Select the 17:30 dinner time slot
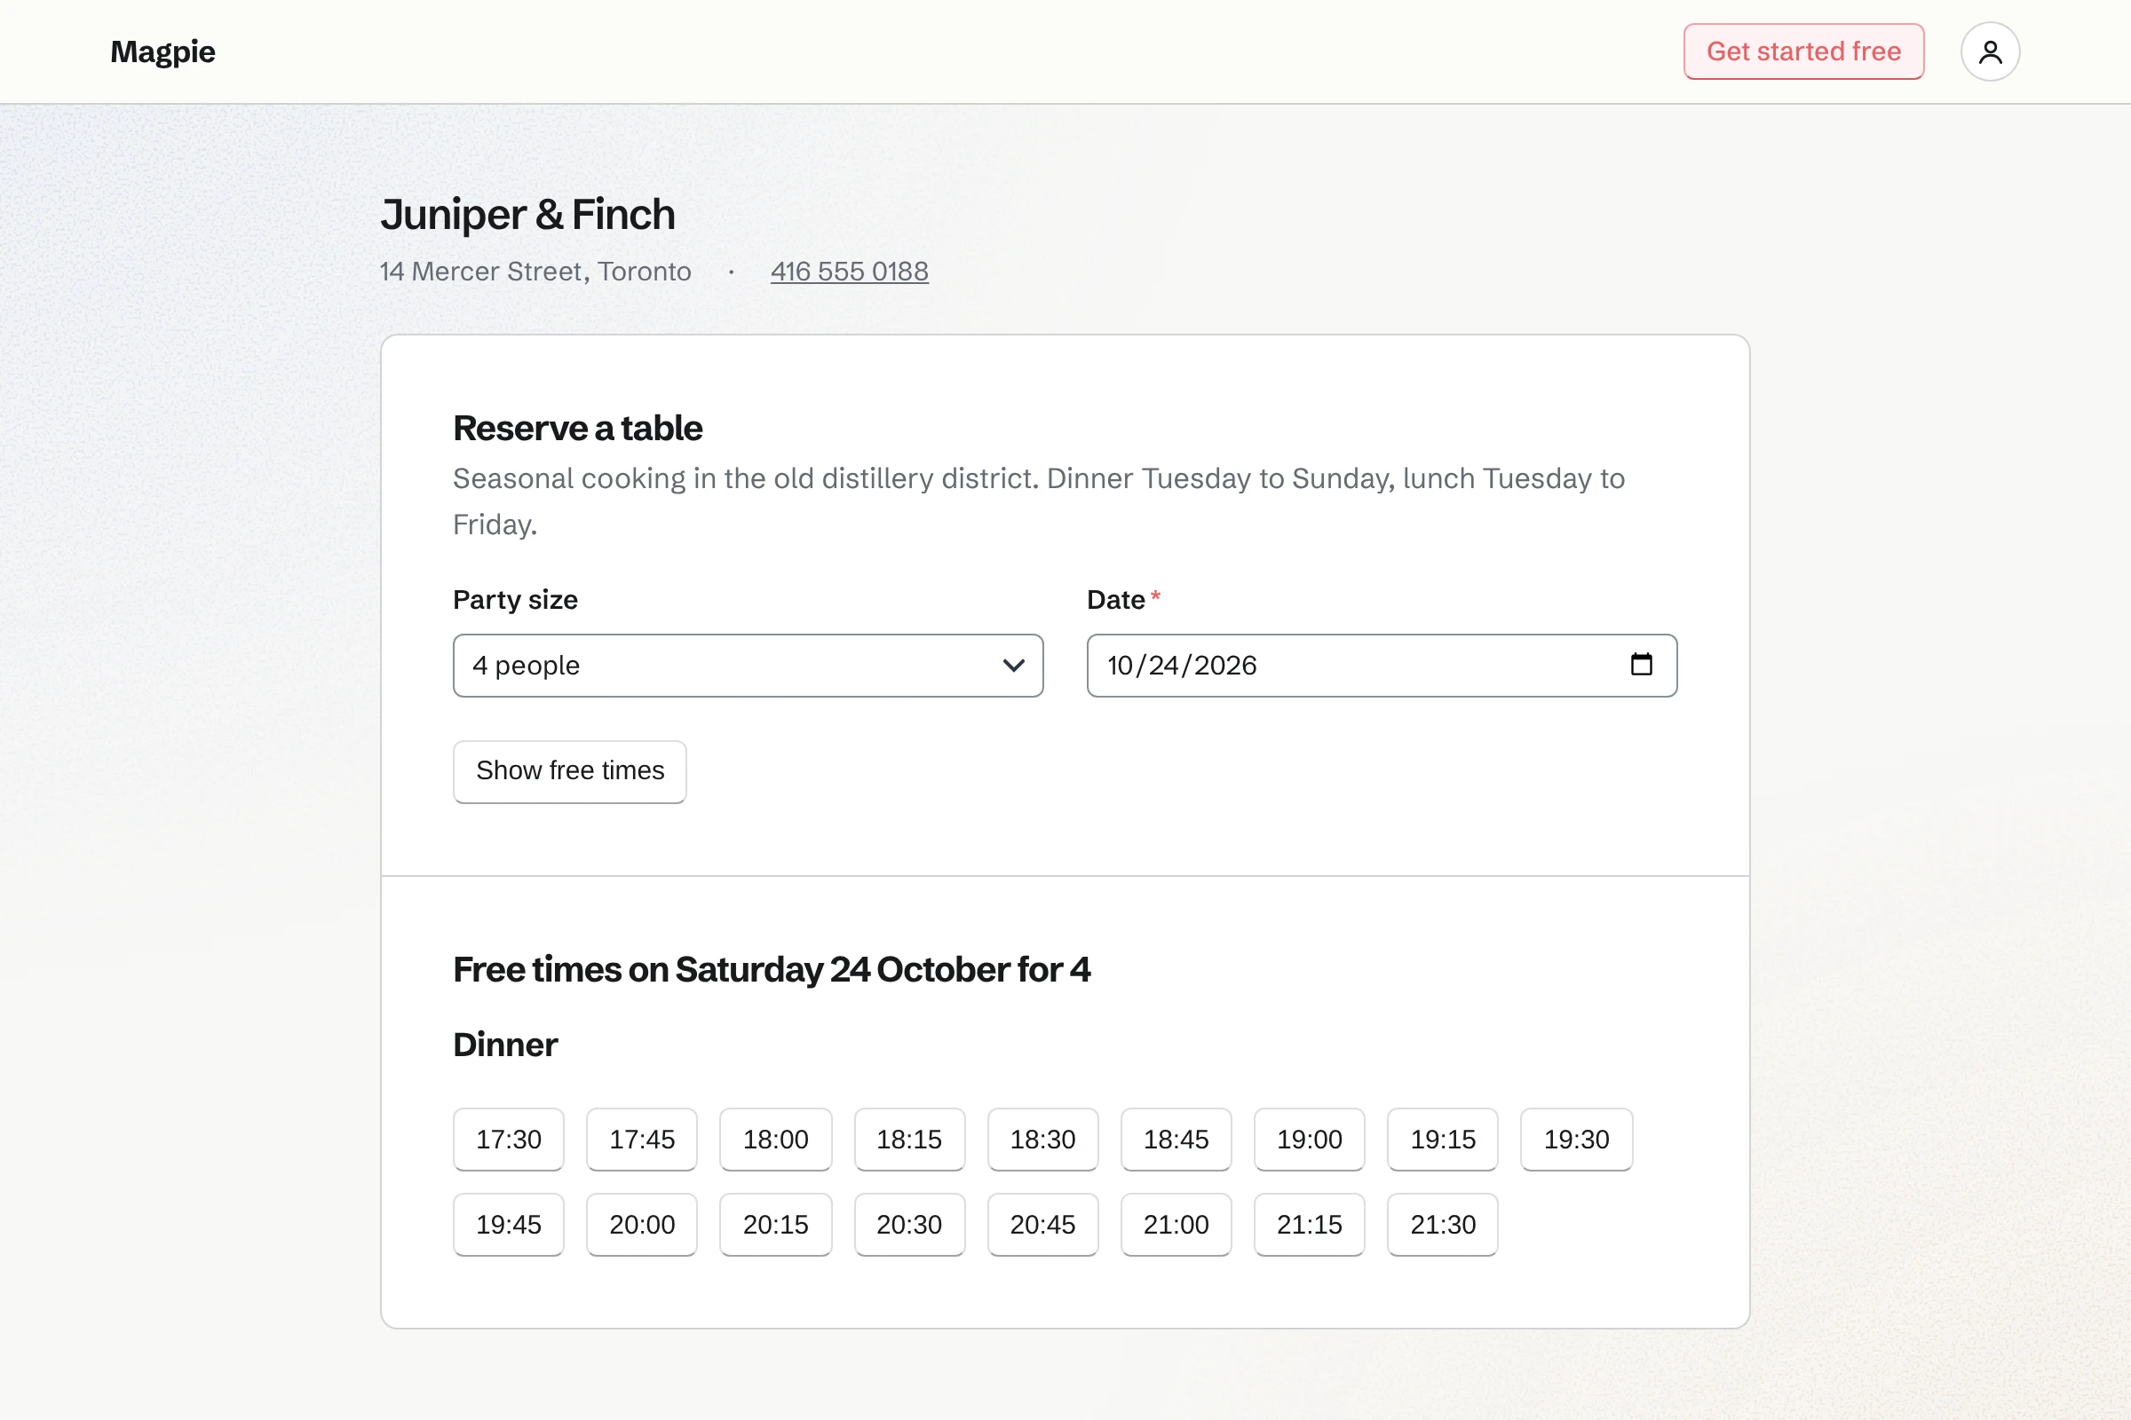The width and height of the screenshot is (2131, 1420). pos(508,1140)
